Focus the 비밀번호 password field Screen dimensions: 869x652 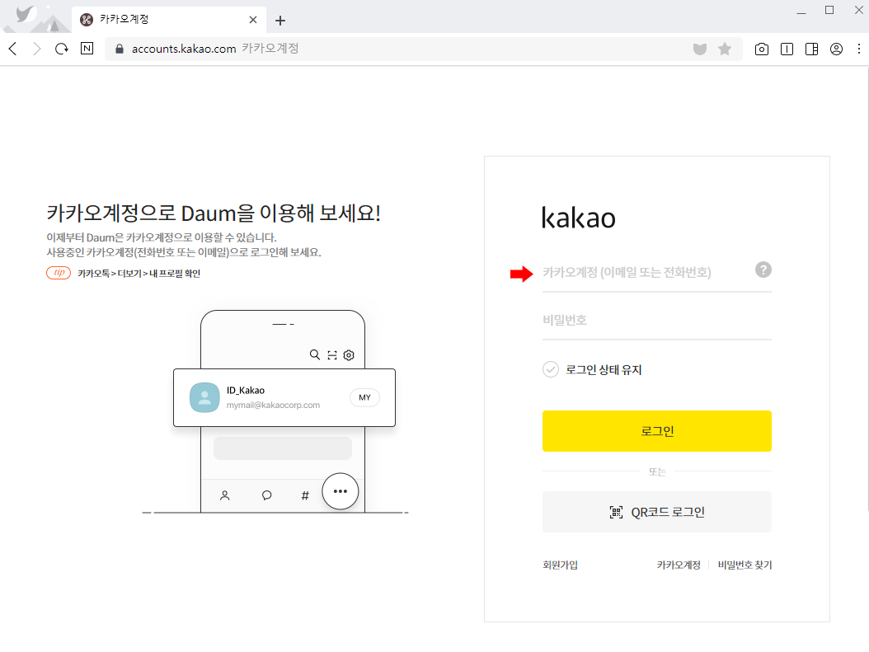[657, 320]
